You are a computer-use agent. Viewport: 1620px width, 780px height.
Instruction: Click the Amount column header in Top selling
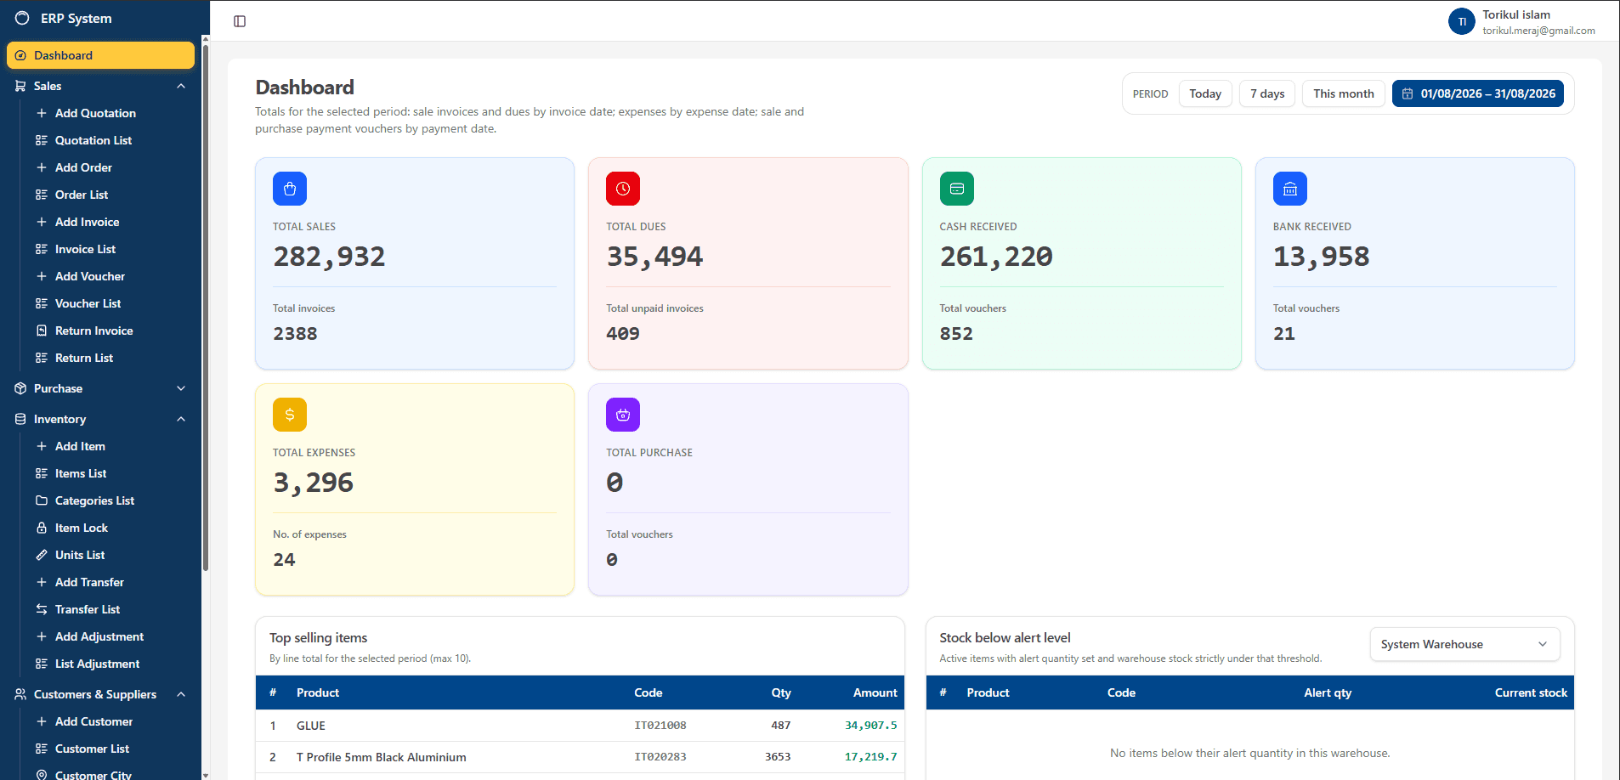(875, 692)
